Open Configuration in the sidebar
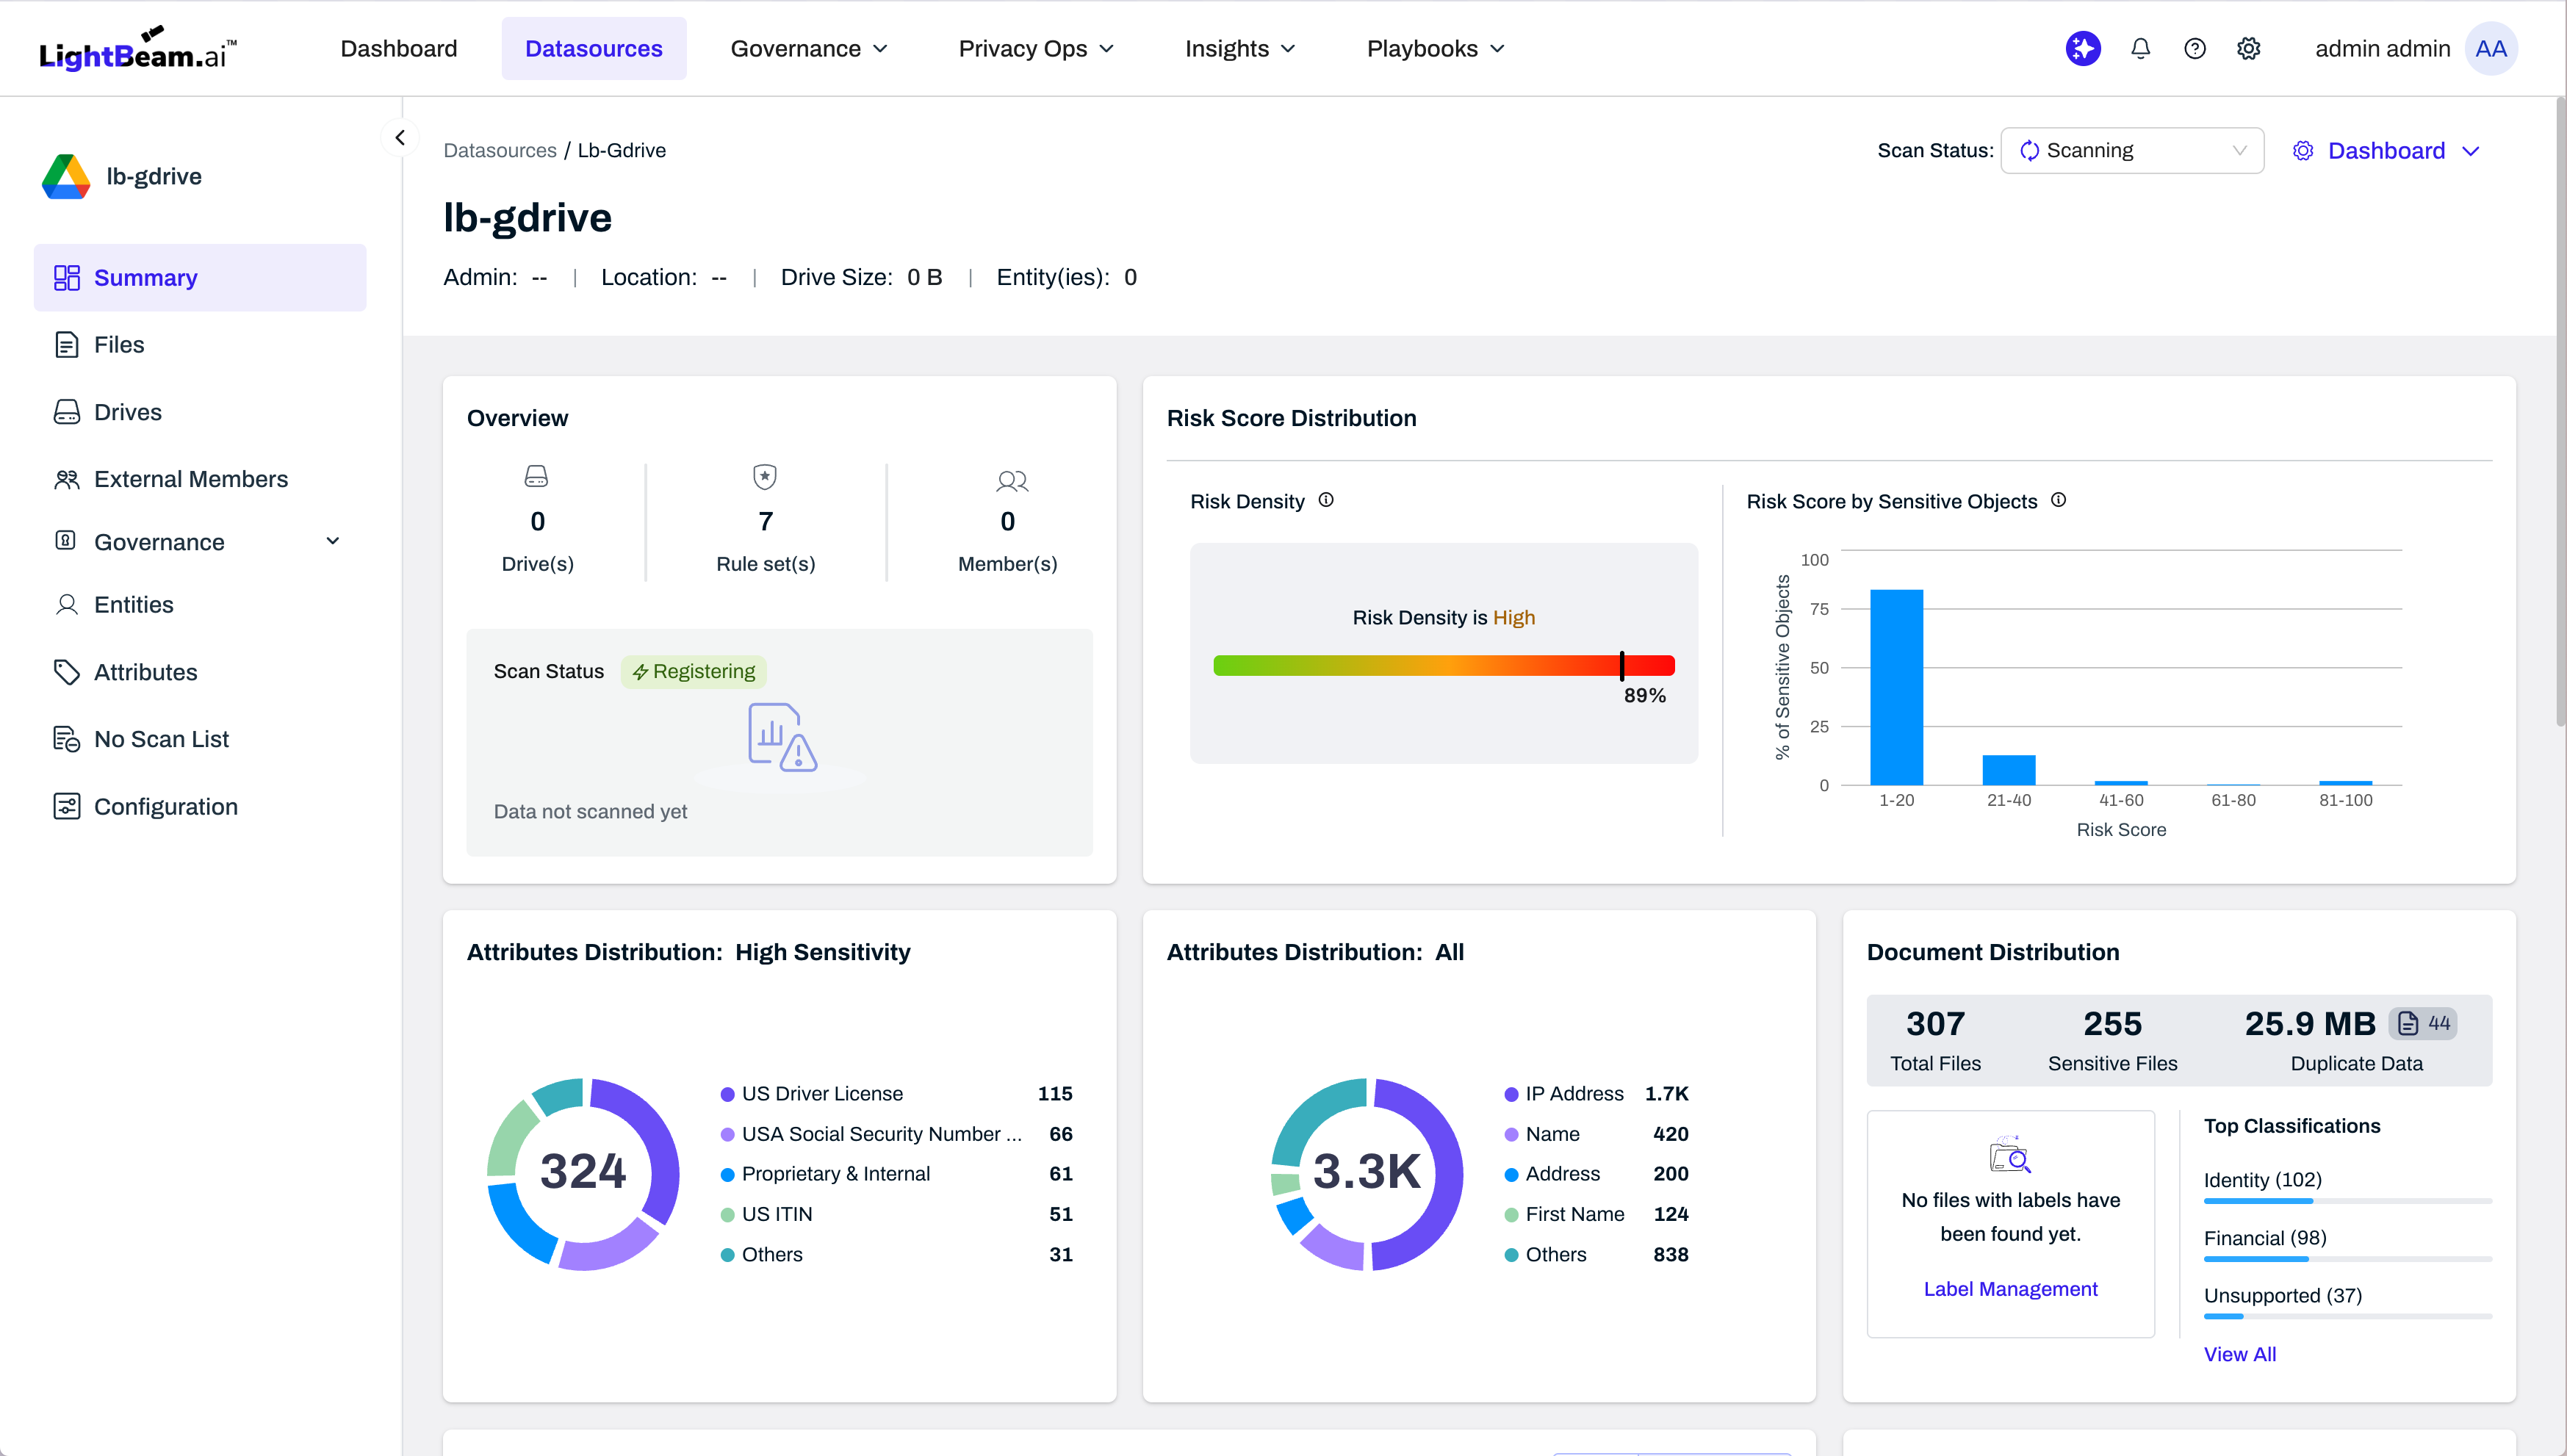Image resolution: width=2567 pixels, height=1456 pixels. (200, 807)
